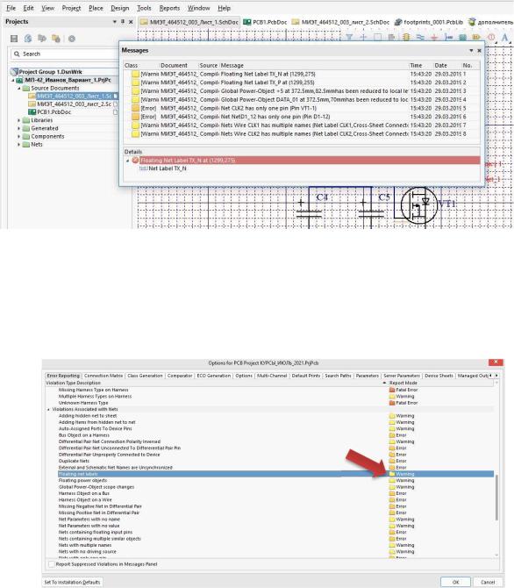Enable Report Suppressed Violations in Messages Panel checkbox
The image size is (514, 588).
tap(52, 564)
